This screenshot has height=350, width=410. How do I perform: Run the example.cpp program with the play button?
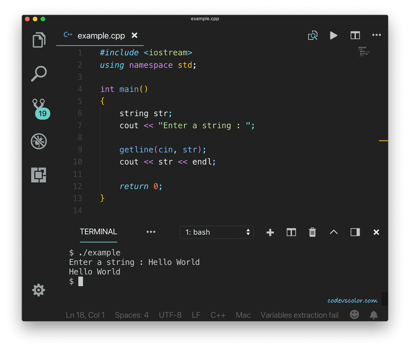334,35
